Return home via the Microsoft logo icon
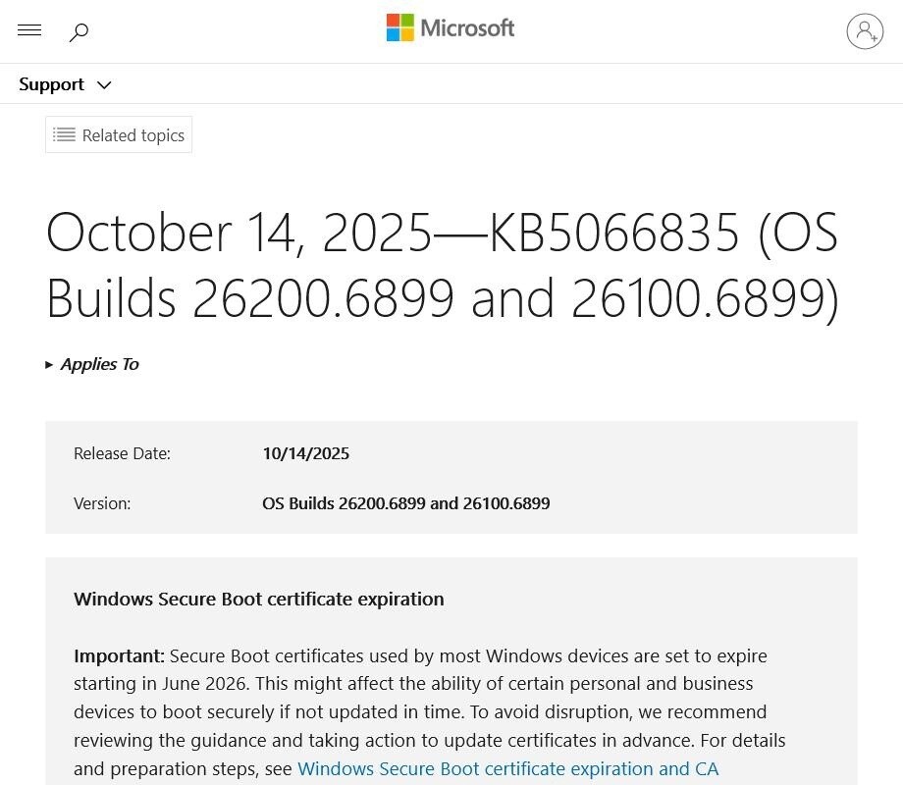The width and height of the screenshot is (903, 785). coord(400,26)
